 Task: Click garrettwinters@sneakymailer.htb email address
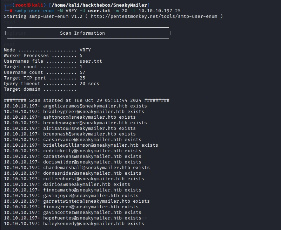coord(87,201)
